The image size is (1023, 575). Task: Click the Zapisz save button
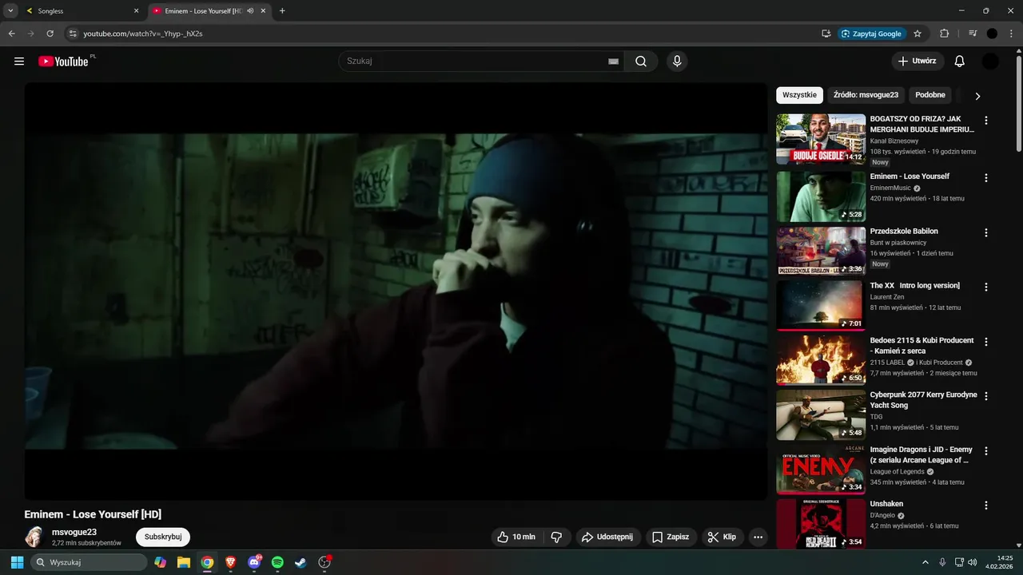click(x=670, y=537)
